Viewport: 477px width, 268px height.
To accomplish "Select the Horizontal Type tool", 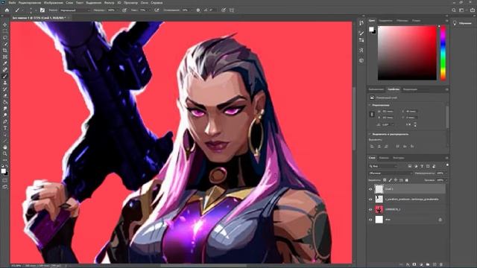I will click(5, 128).
